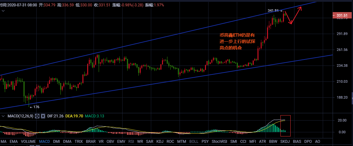Enable the BOLL overlay indicator
353x146 pixels.
(194, 141)
